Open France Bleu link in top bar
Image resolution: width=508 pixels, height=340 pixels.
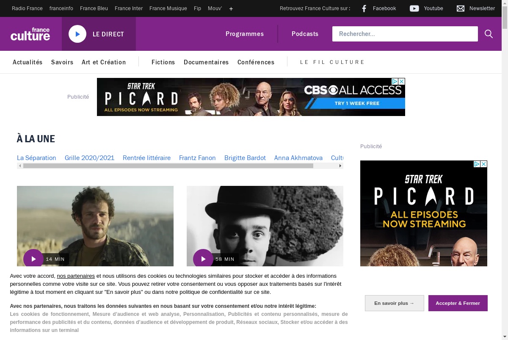[x=94, y=8]
